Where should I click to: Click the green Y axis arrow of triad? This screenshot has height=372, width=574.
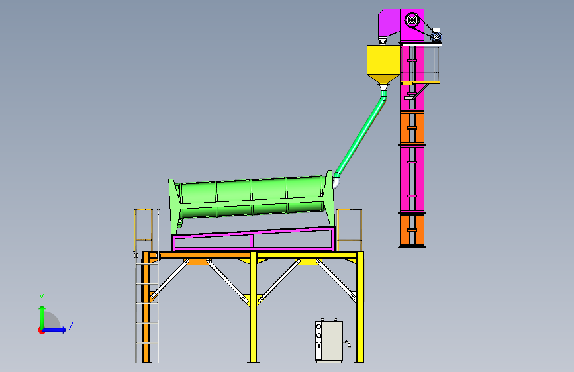42,316
